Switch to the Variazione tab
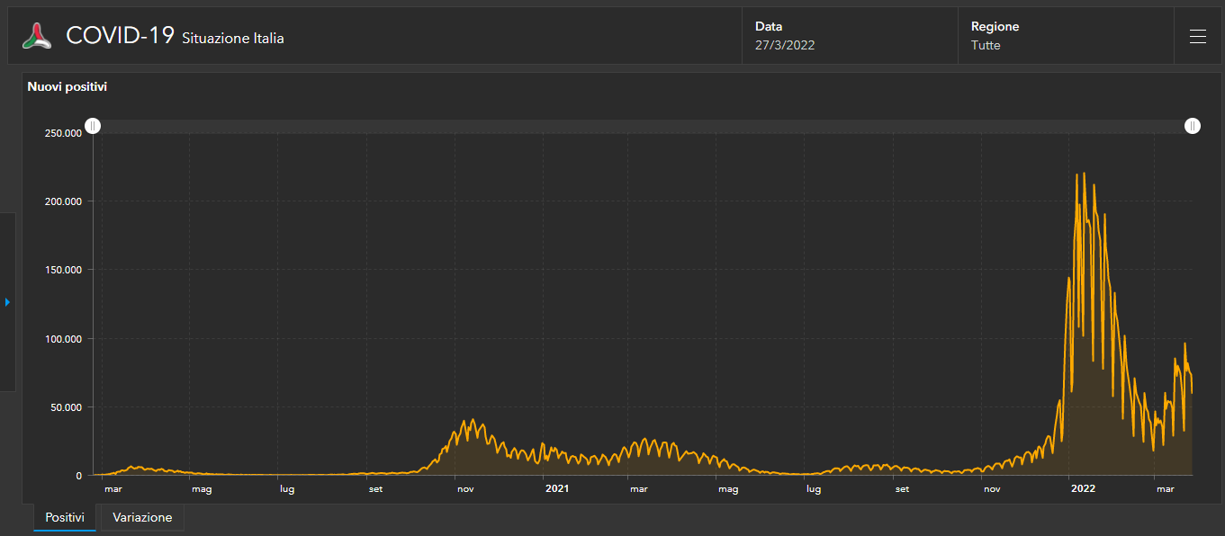 click(142, 517)
